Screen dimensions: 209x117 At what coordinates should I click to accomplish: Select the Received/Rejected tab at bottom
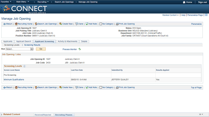(43, 115)
